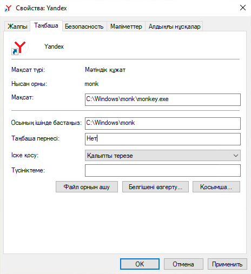Viewport: 251px width, 274px height.
Task: Click the Мақсат target path field
Action: pyautogui.click(x=163, y=99)
